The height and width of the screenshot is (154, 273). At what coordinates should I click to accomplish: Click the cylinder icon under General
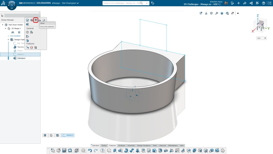pyautogui.click(x=28, y=32)
